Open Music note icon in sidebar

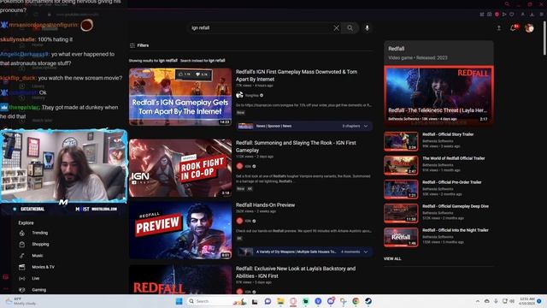click(22, 256)
